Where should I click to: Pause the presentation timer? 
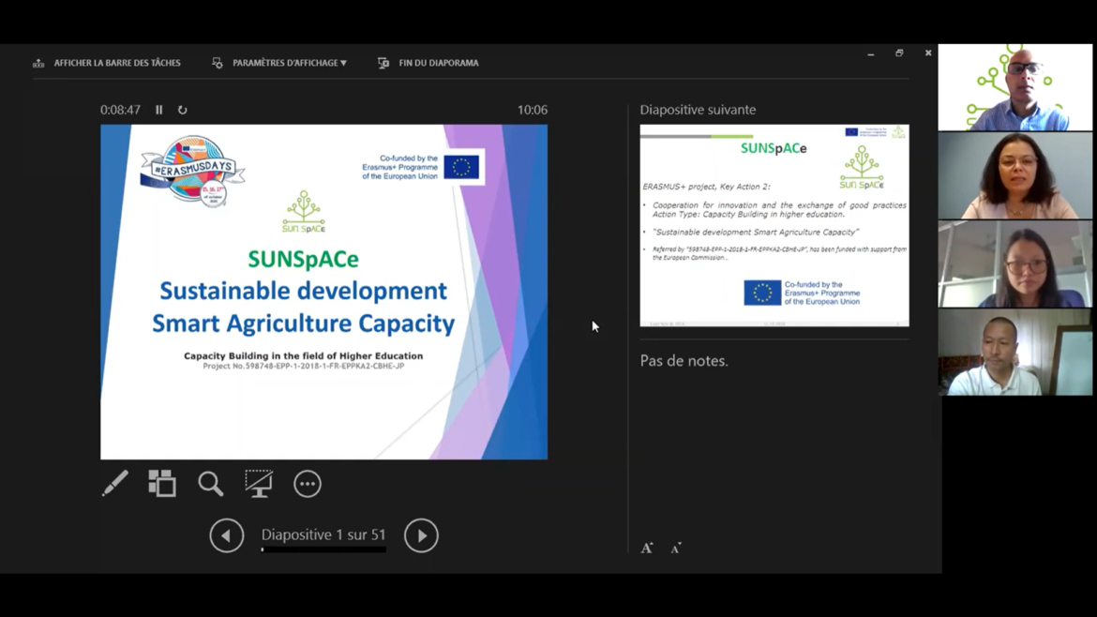click(x=159, y=110)
